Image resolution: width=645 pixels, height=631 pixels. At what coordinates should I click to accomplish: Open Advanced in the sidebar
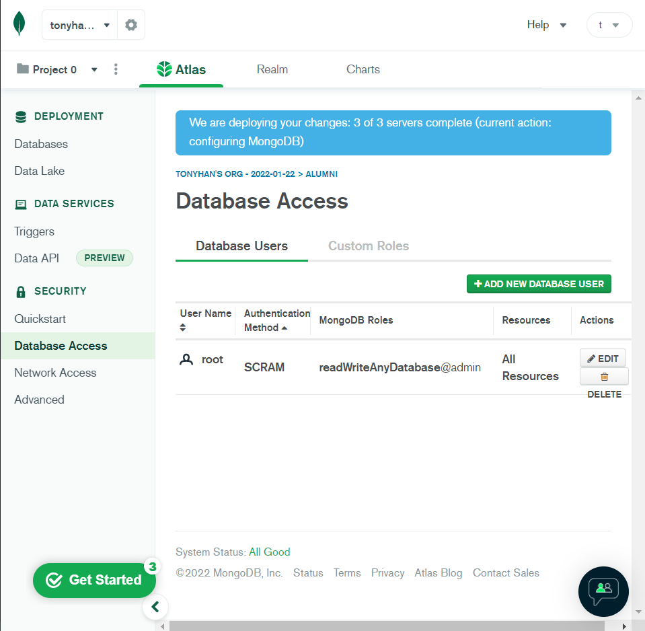click(39, 400)
